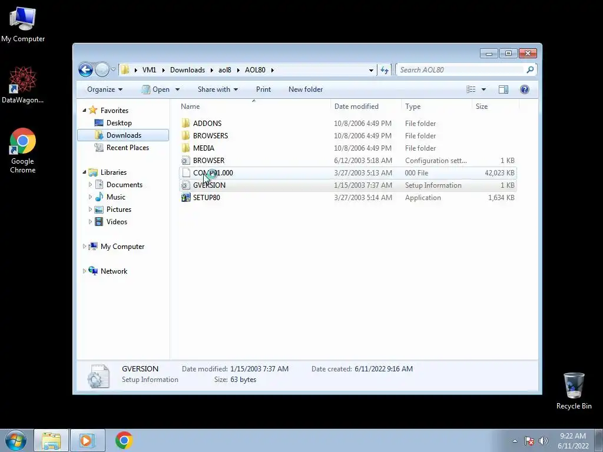The width and height of the screenshot is (603, 452).
Task: Open the Windows Start button
Action: click(x=16, y=440)
